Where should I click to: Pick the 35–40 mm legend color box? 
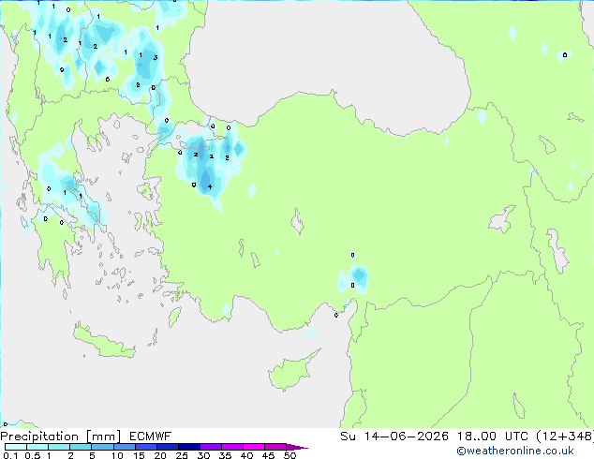tap(231, 447)
